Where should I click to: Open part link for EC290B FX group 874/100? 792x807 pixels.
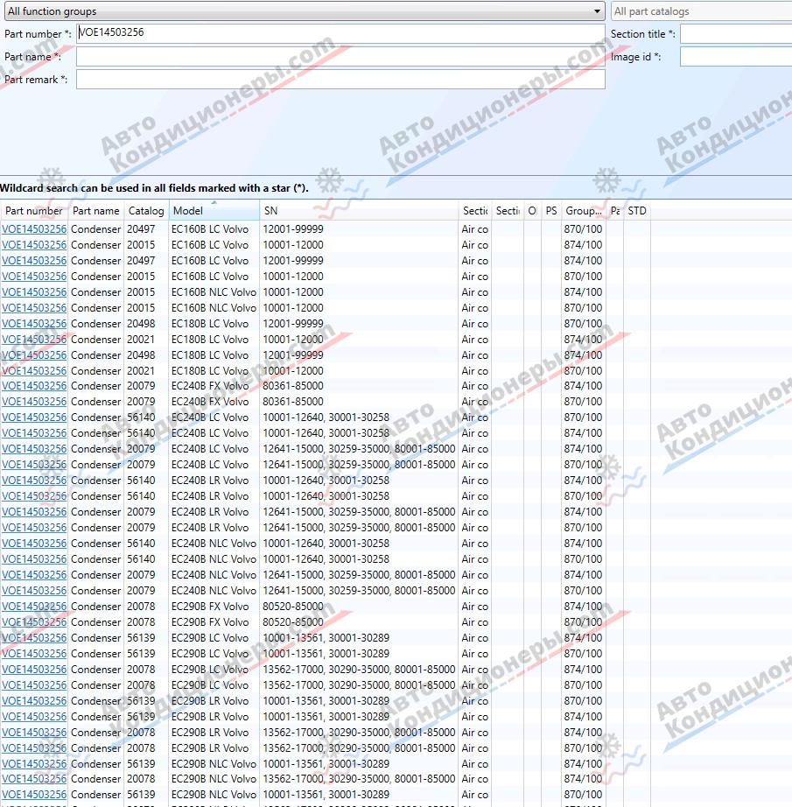(34, 607)
